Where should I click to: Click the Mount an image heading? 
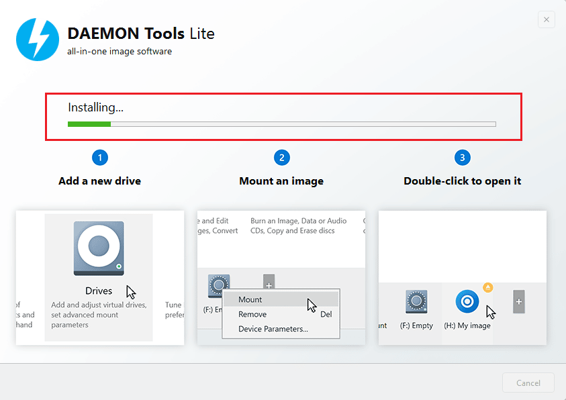coord(281,181)
